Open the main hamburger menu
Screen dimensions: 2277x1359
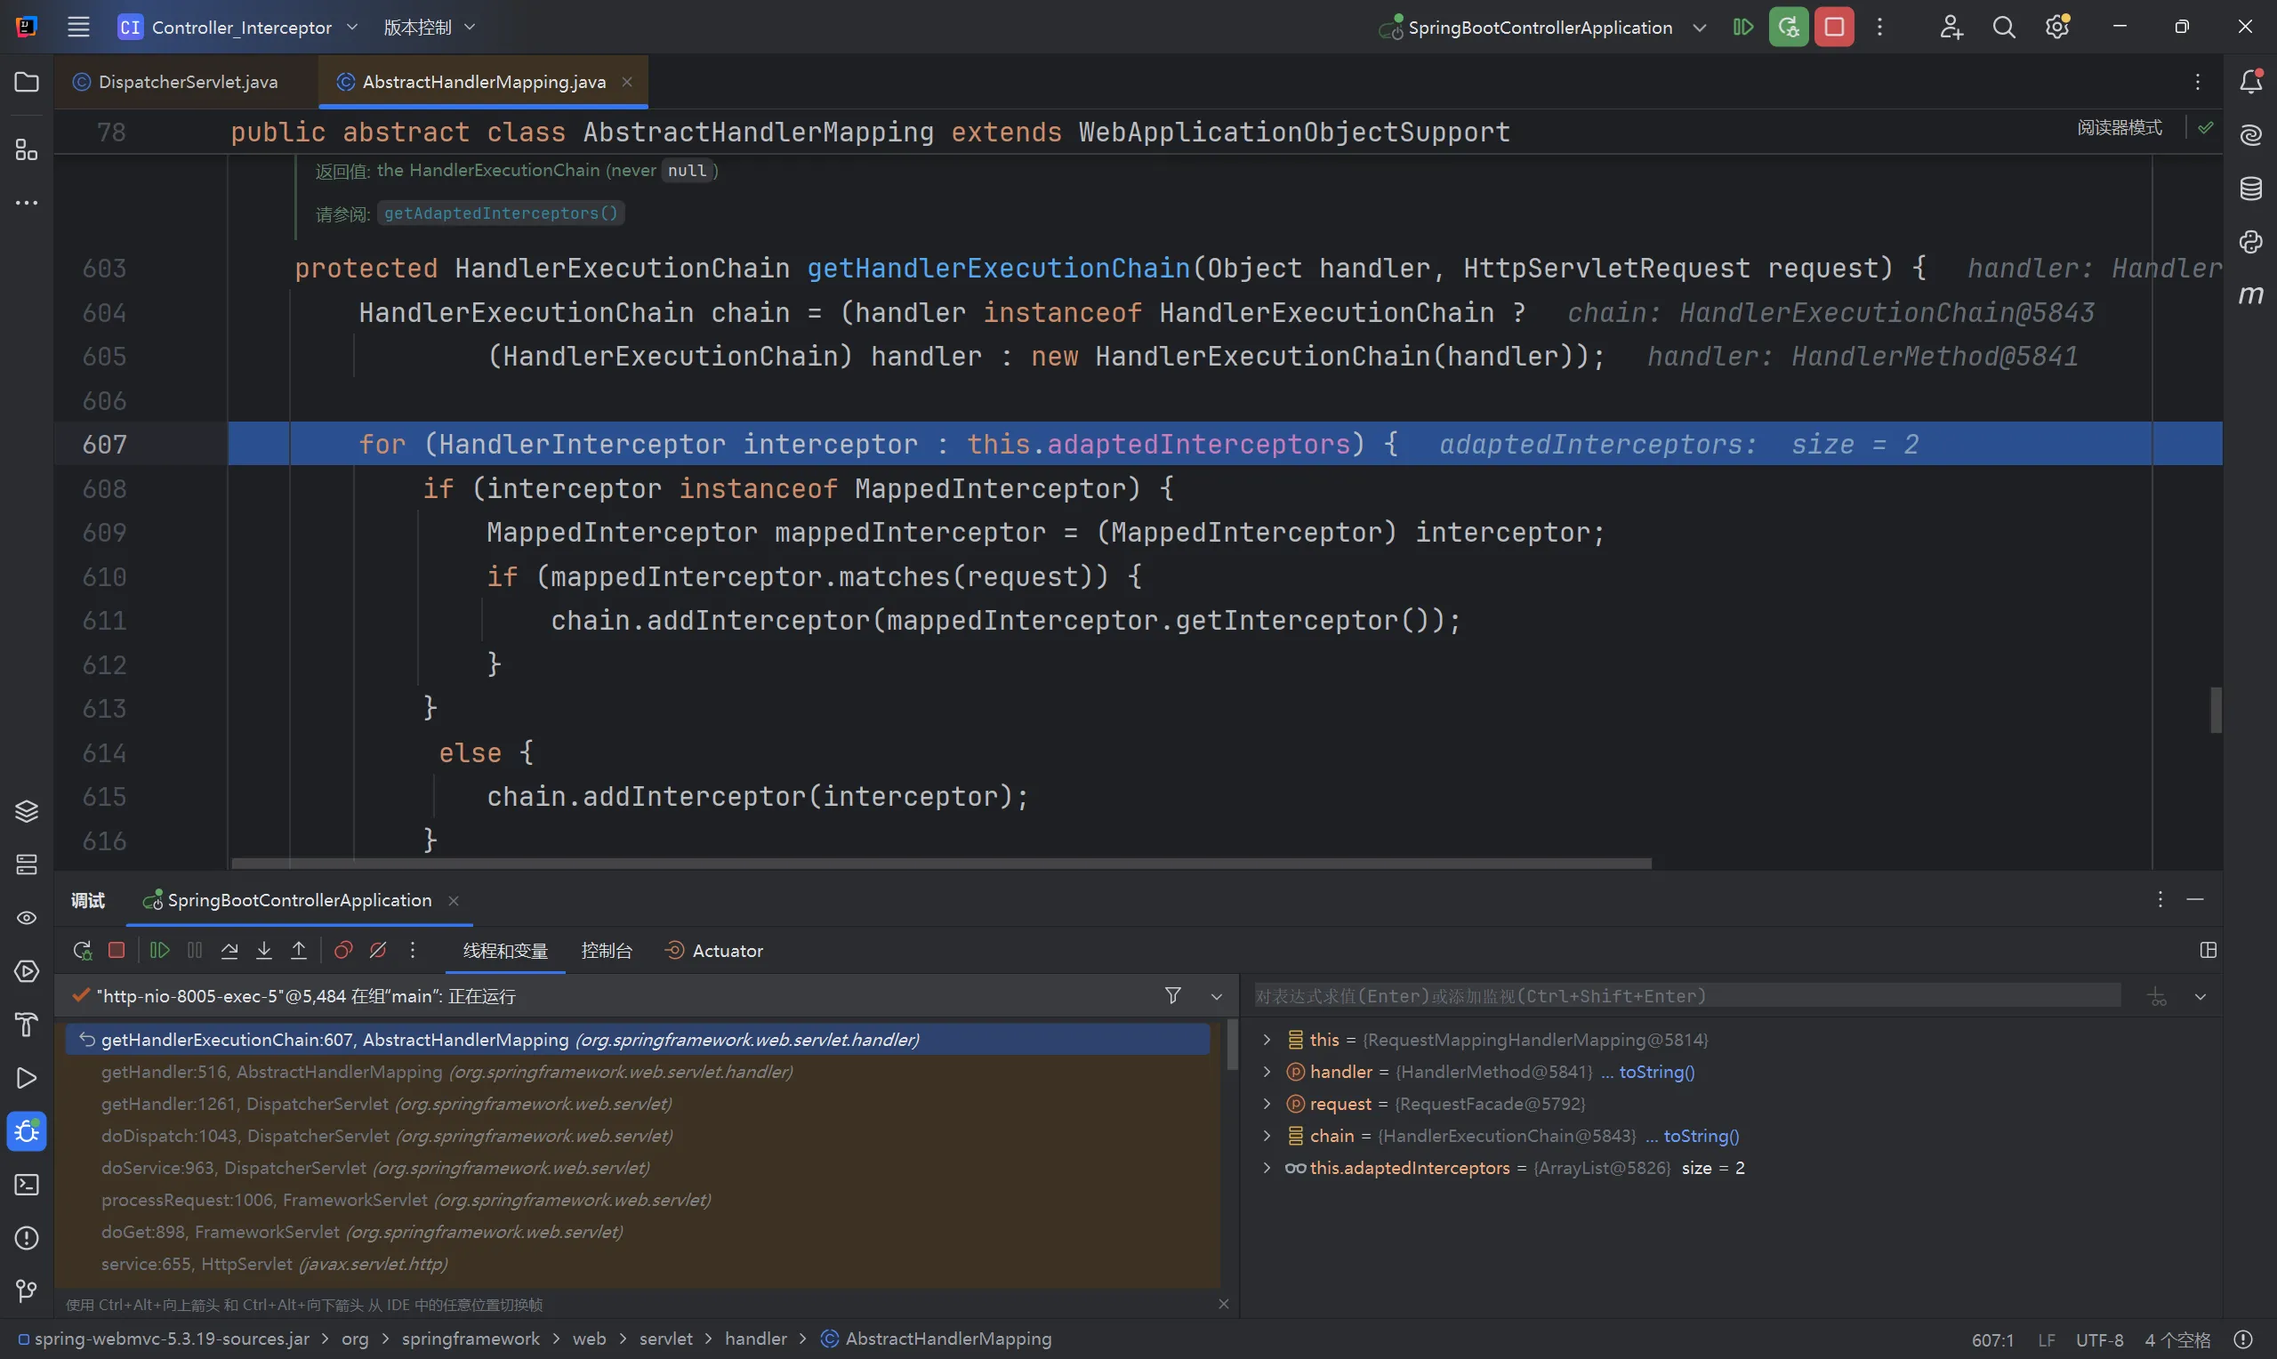[79, 28]
